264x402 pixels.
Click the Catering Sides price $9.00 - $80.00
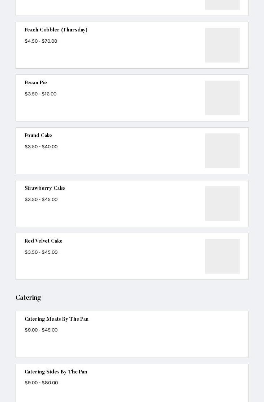[41, 383]
